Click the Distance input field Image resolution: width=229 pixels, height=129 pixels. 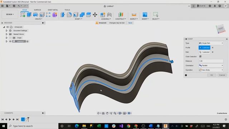211,61
